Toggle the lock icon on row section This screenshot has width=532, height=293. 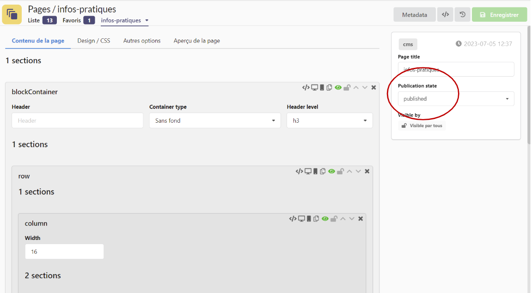(x=340, y=172)
